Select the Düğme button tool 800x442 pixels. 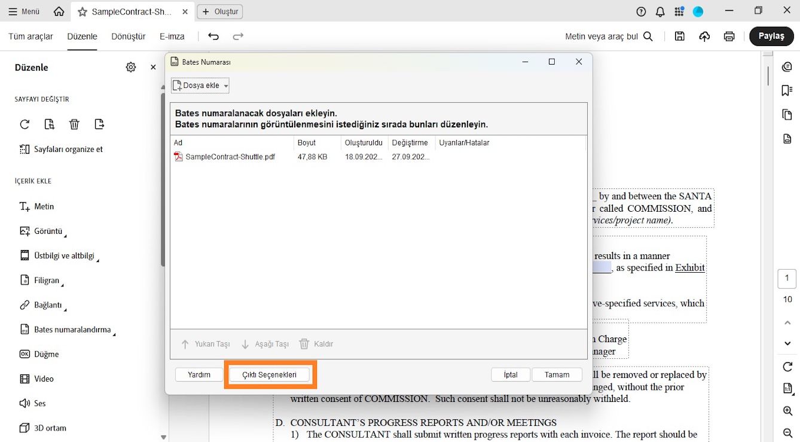pyautogui.click(x=39, y=354)
